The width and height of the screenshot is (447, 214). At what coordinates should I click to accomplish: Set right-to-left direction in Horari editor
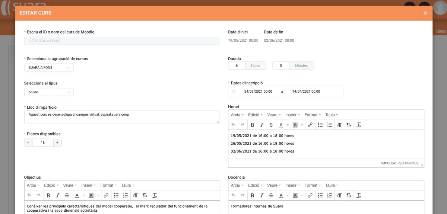(x=349, y=125)
